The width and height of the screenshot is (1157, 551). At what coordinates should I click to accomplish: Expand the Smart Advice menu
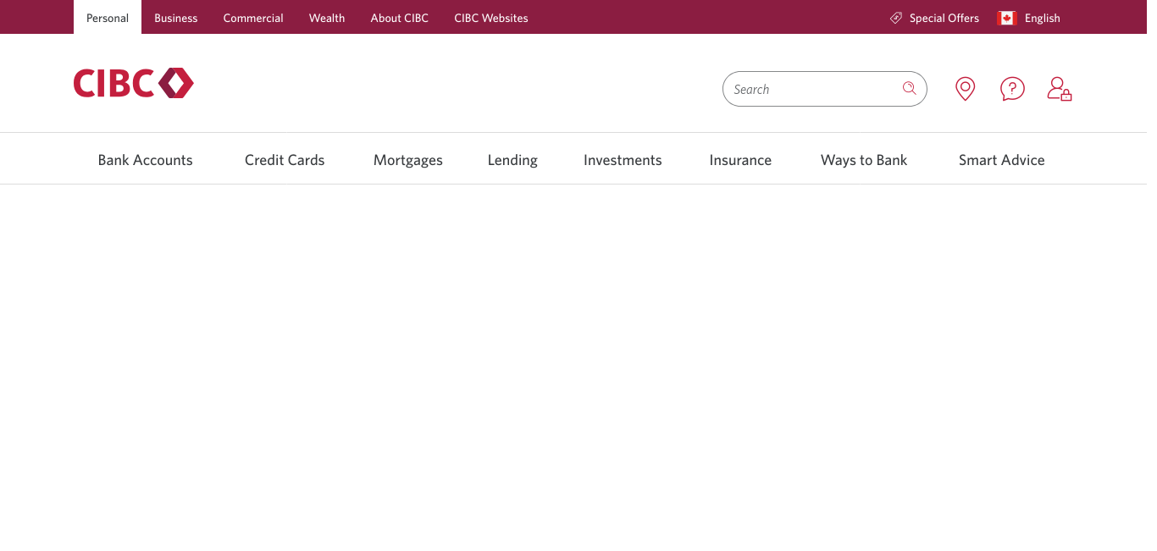coord(1002,160)
